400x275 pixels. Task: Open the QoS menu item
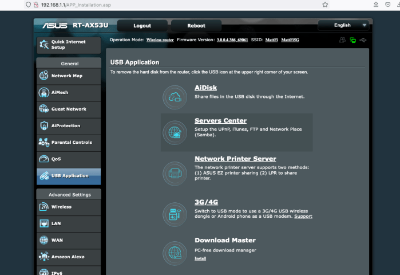[x=69, y=159]
